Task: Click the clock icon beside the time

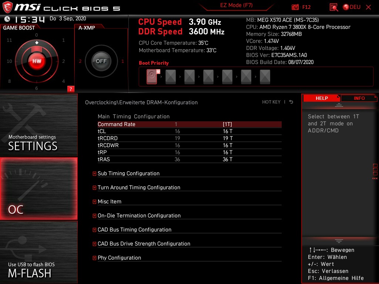Action: point(7,19)
